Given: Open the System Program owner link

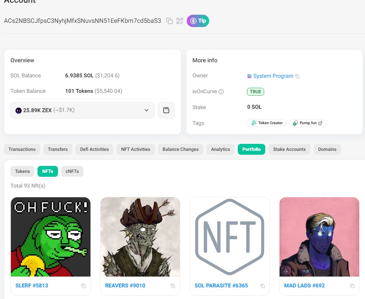Looking at the screenshot, I should 273,76.
